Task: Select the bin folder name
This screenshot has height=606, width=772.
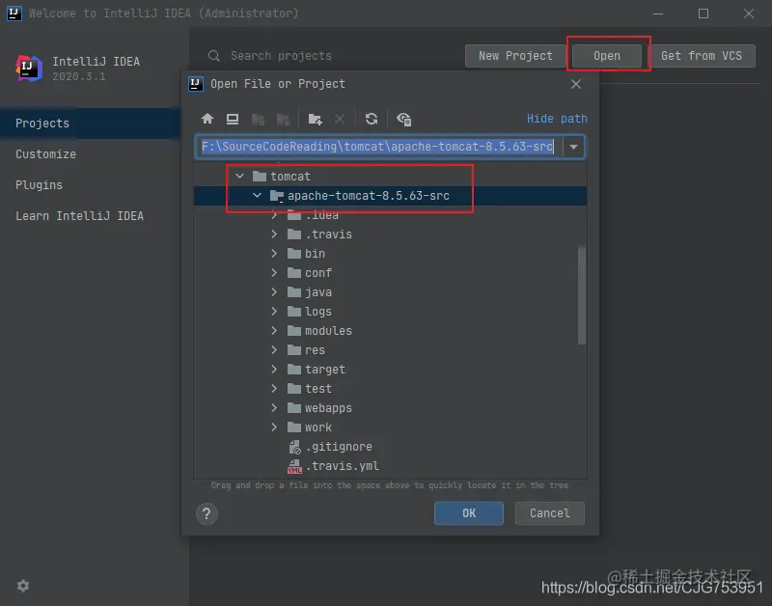Action: pos(315,254)
